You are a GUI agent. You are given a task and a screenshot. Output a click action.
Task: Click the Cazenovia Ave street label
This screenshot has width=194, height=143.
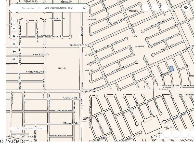tap(41, 54)
